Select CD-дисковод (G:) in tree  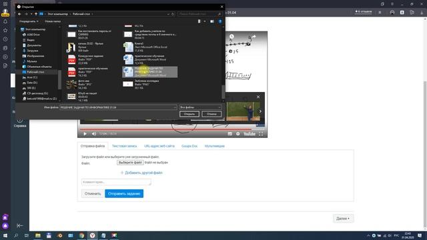(x=37, y=93)
